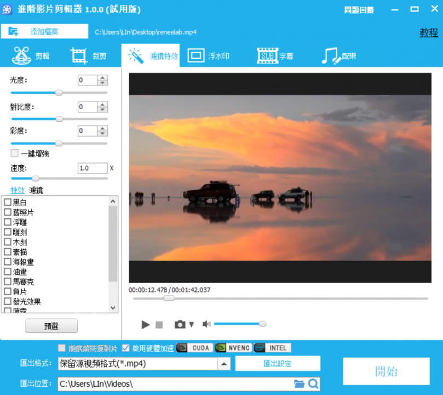This screenshot has width=443, height=395.
Task: Click the play button under video
Action: [x=145, y=324]
